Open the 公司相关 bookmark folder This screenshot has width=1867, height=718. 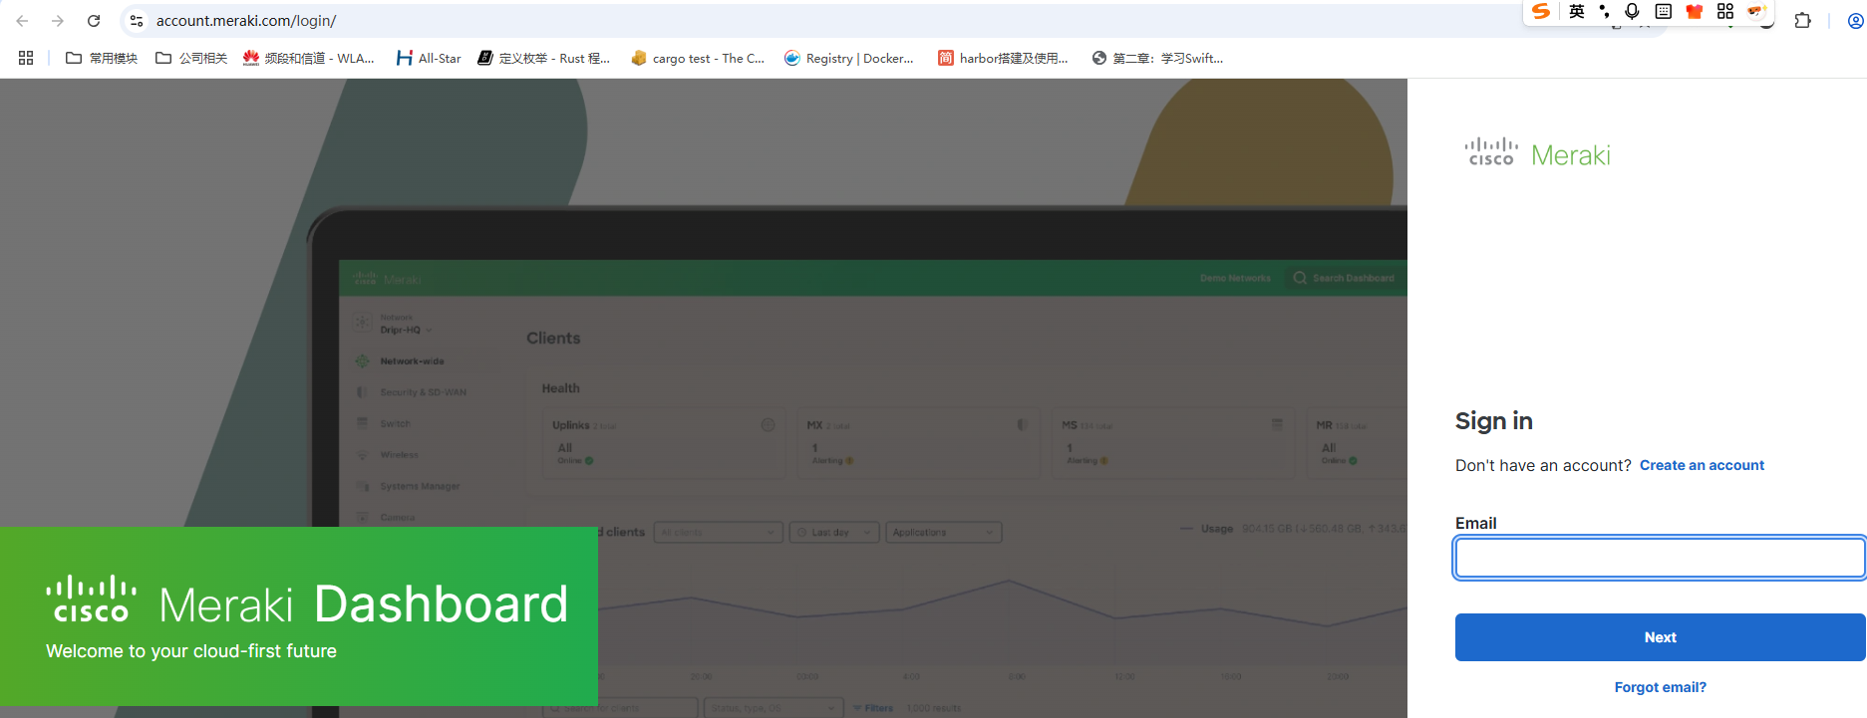[191, 58]
